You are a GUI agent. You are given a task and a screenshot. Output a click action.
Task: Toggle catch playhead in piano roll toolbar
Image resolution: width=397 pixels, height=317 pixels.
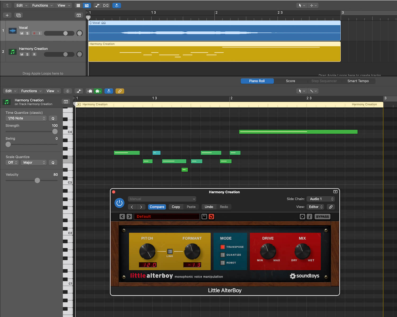pyautogui.click(x=109, y=91)
